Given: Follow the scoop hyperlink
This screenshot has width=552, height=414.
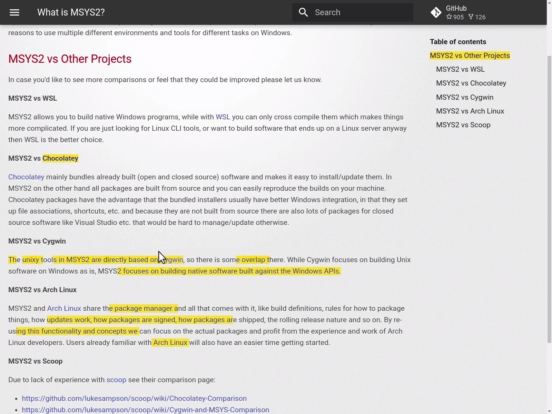Looking at the screenshot, I should point(116,380).
